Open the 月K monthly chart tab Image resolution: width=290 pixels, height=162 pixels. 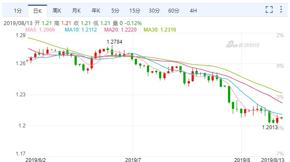[x=76, y=11]
